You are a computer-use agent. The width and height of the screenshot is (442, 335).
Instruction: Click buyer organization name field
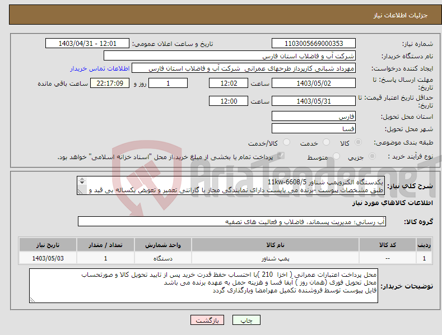click(230, 56)
